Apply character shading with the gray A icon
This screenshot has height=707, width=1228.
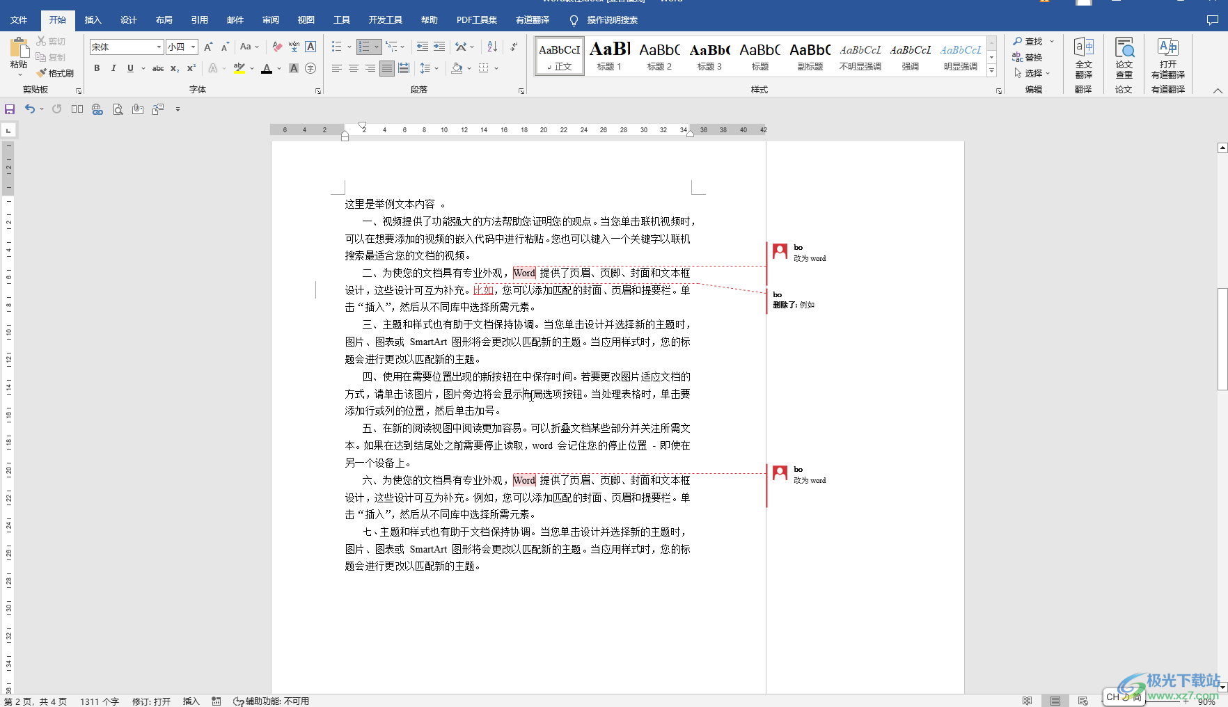click(x=294, y=68)
